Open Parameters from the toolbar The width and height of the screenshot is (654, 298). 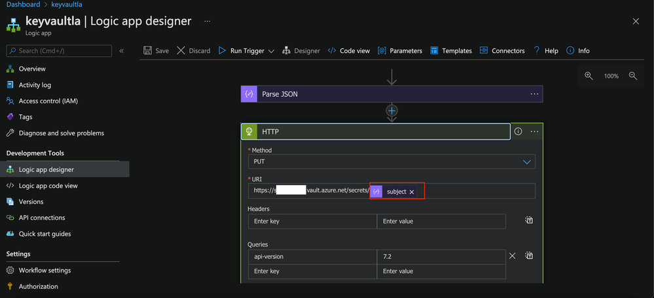click(400, 51)
